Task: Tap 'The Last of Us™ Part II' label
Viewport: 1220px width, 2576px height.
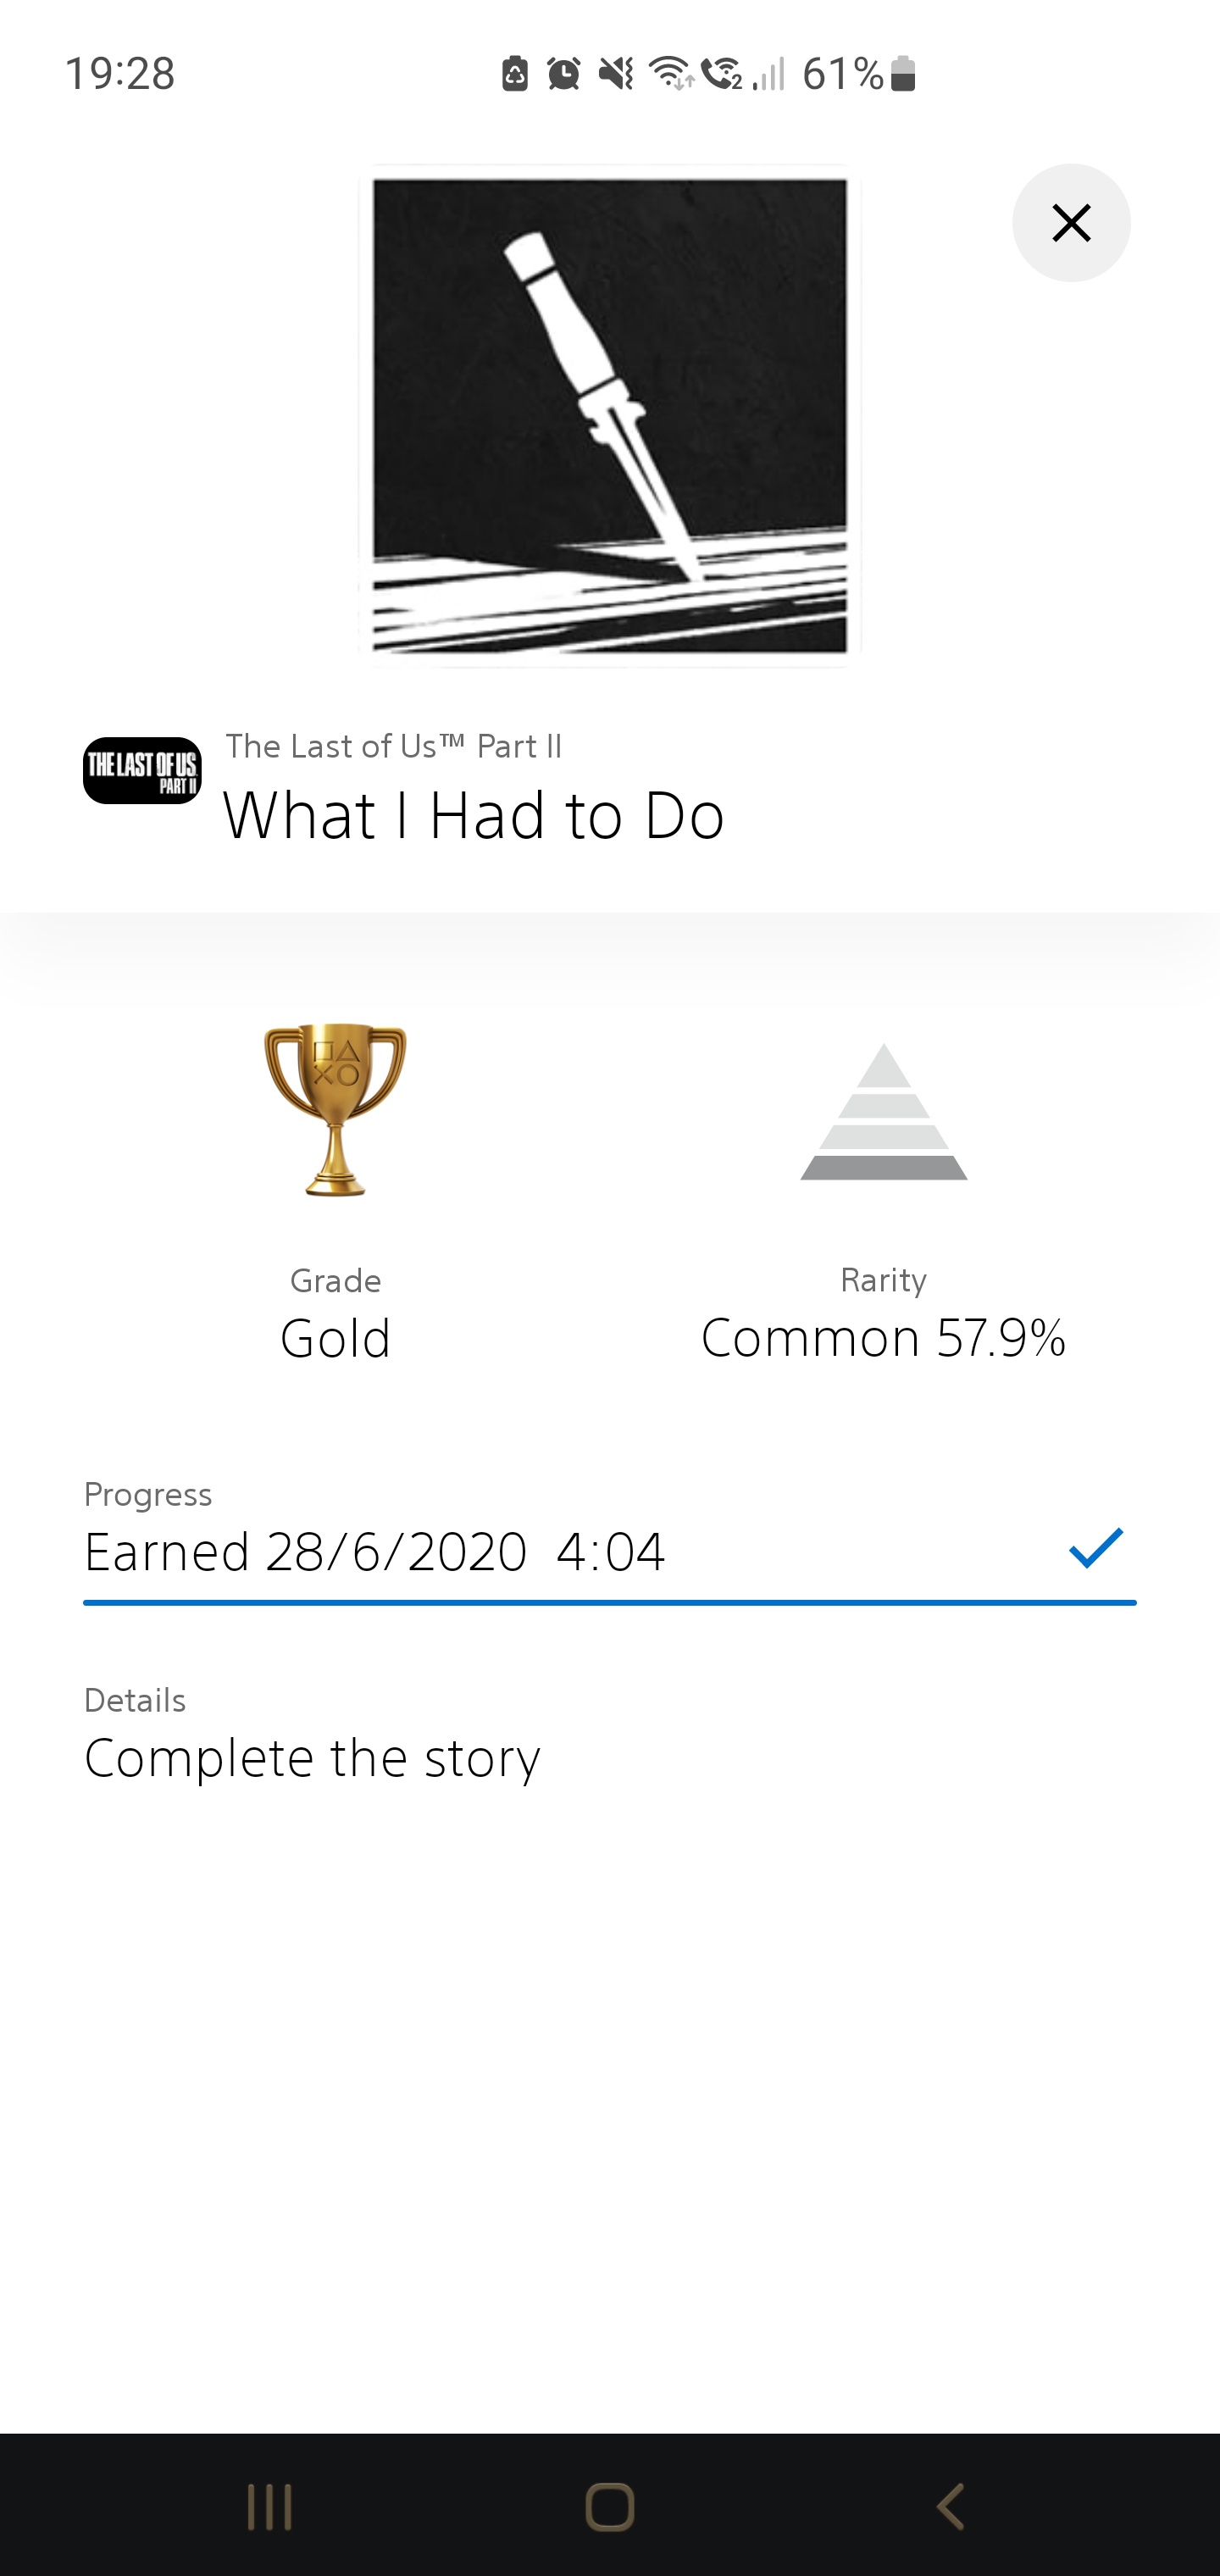Action: pyautogui.click(x=394, y=746)
